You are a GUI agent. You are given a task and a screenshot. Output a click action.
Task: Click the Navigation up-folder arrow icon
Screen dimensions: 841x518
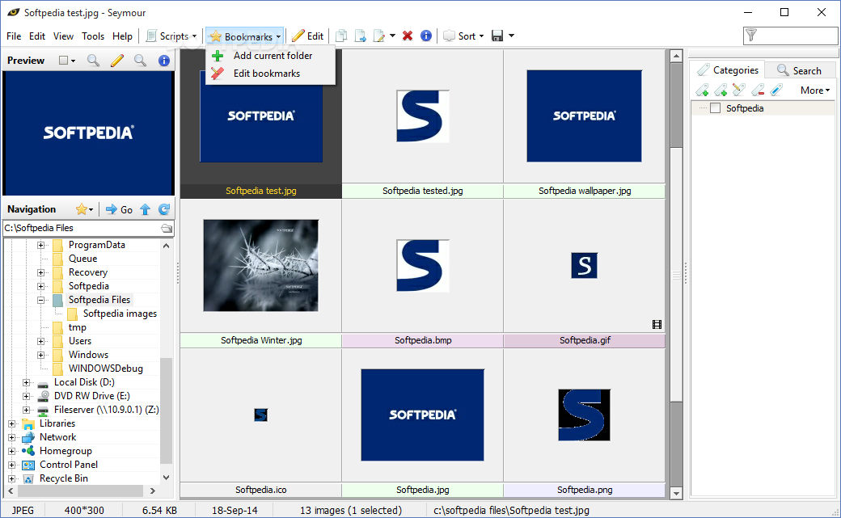[145, 209]
